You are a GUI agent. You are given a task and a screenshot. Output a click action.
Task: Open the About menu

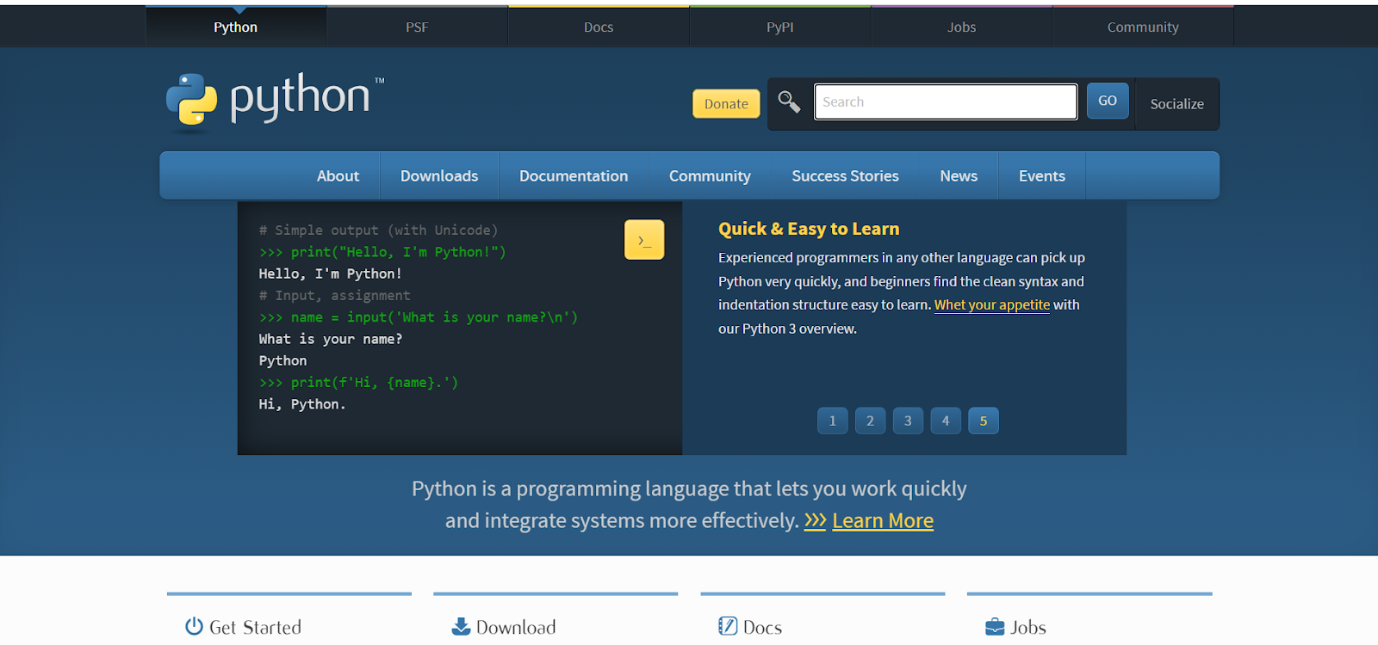pyautogui.click(x=338, y=175)
